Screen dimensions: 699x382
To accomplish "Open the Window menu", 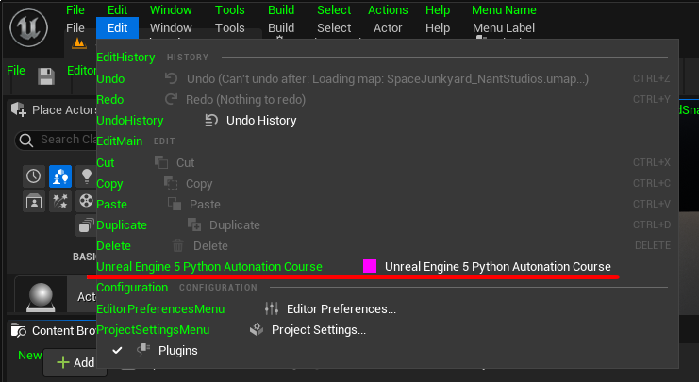I will tap(171, 27).
